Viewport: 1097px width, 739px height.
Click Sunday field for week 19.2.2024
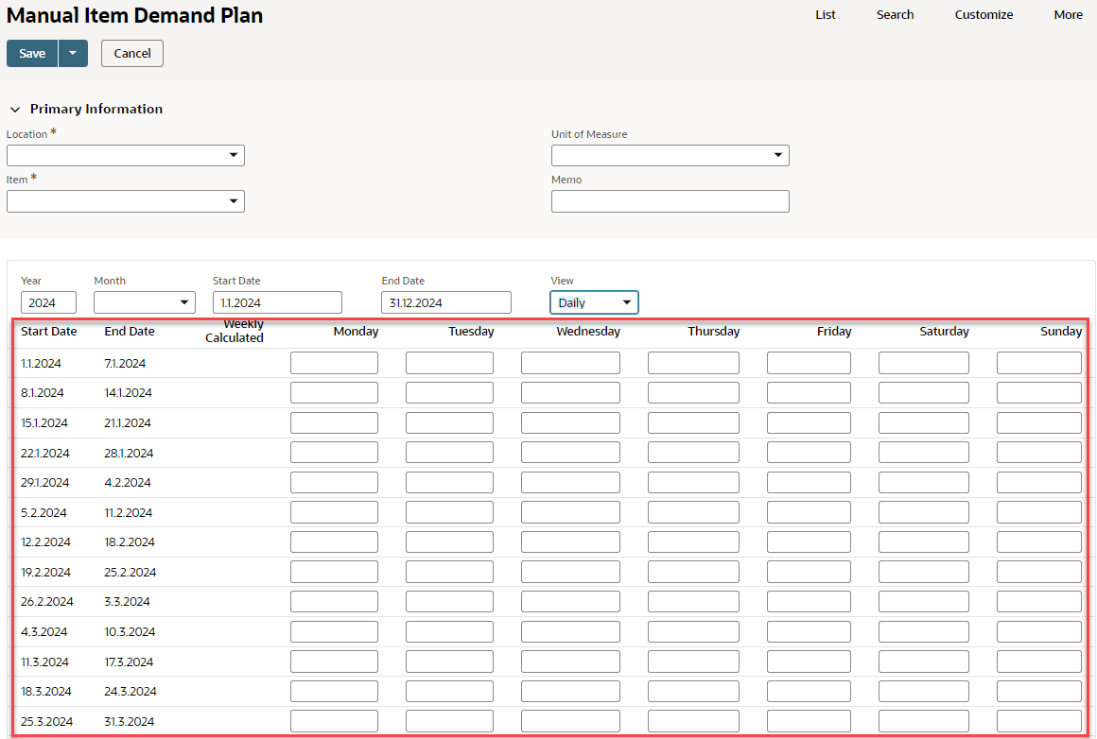pos(1039,572)
